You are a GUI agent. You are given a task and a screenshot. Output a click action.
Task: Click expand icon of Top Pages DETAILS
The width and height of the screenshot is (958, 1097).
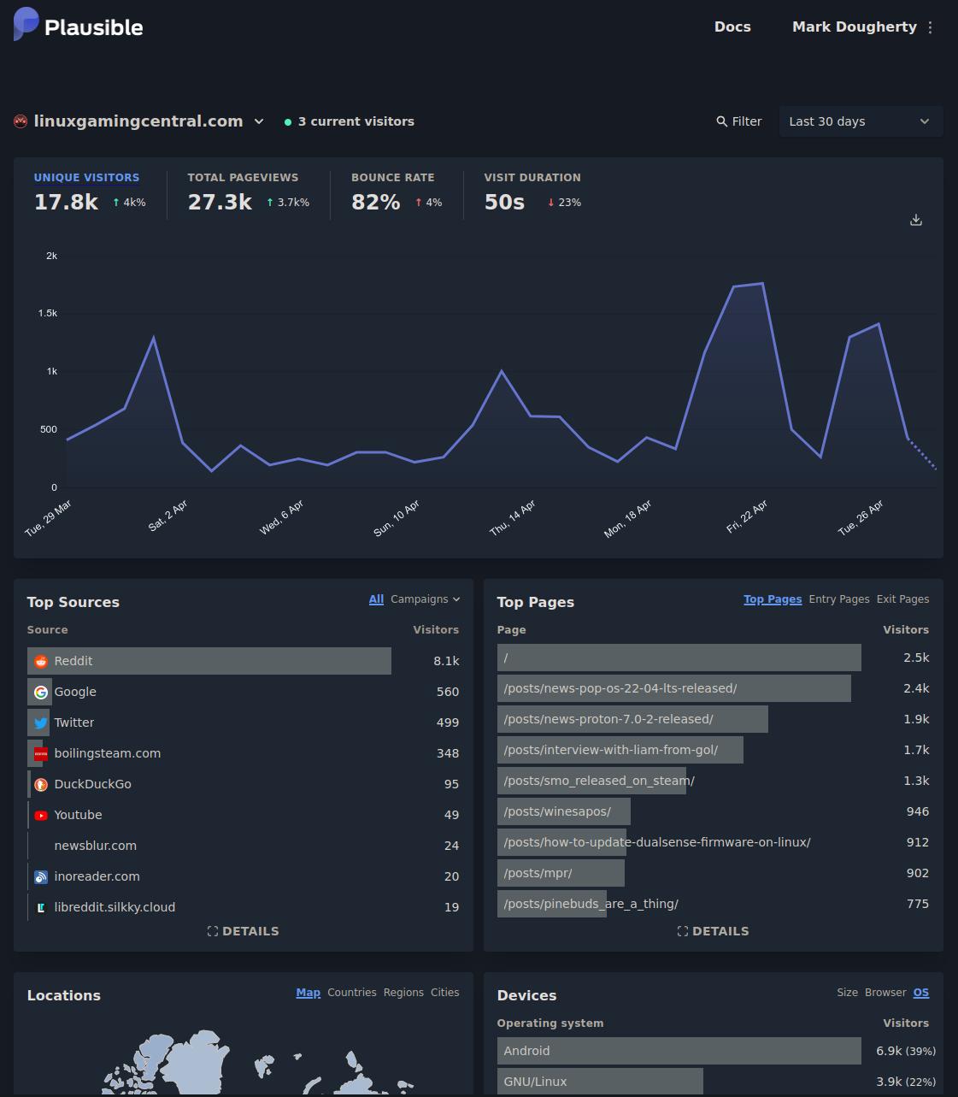tap(683, 931)
